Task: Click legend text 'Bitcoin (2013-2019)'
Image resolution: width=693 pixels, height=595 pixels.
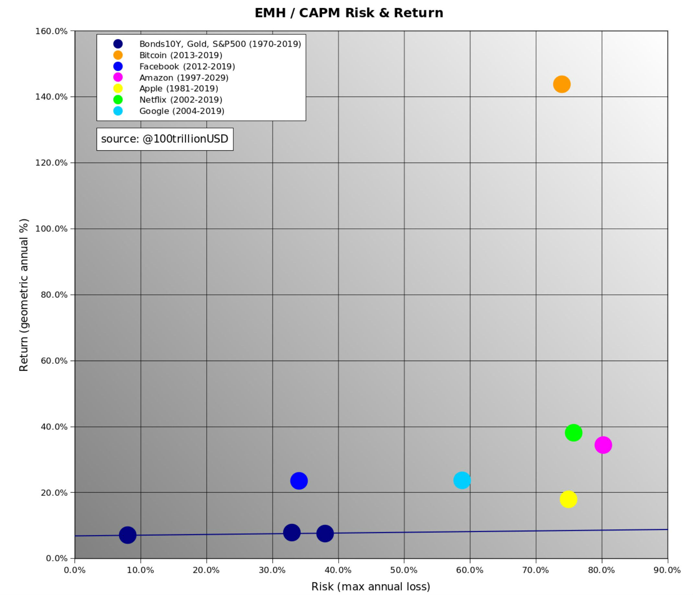Action: [x=181, y=55]
